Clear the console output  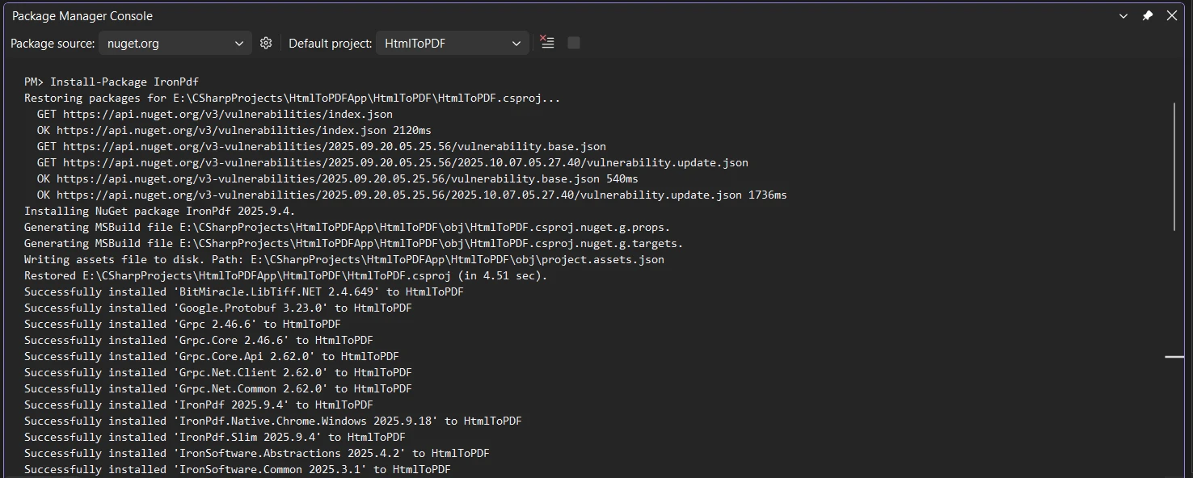click(547, 43)
